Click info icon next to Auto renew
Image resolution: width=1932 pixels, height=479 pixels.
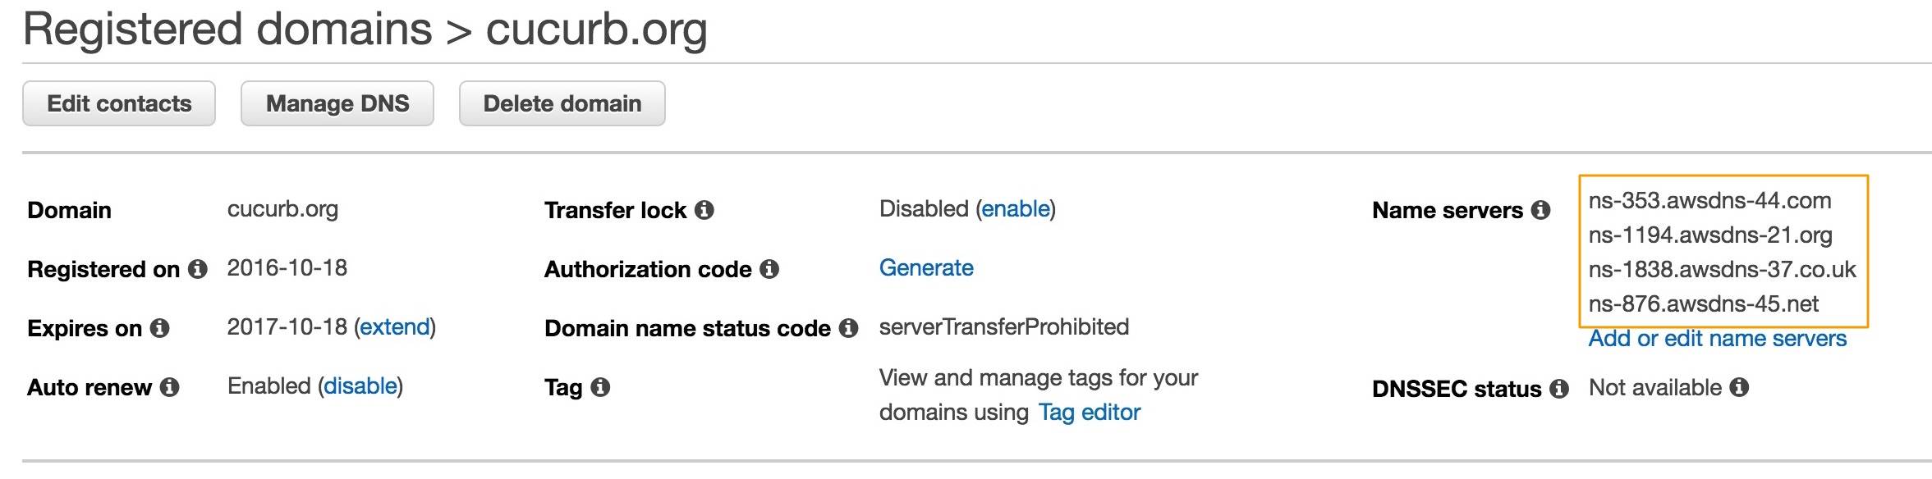pyautogui.click(x=170, y=387)
